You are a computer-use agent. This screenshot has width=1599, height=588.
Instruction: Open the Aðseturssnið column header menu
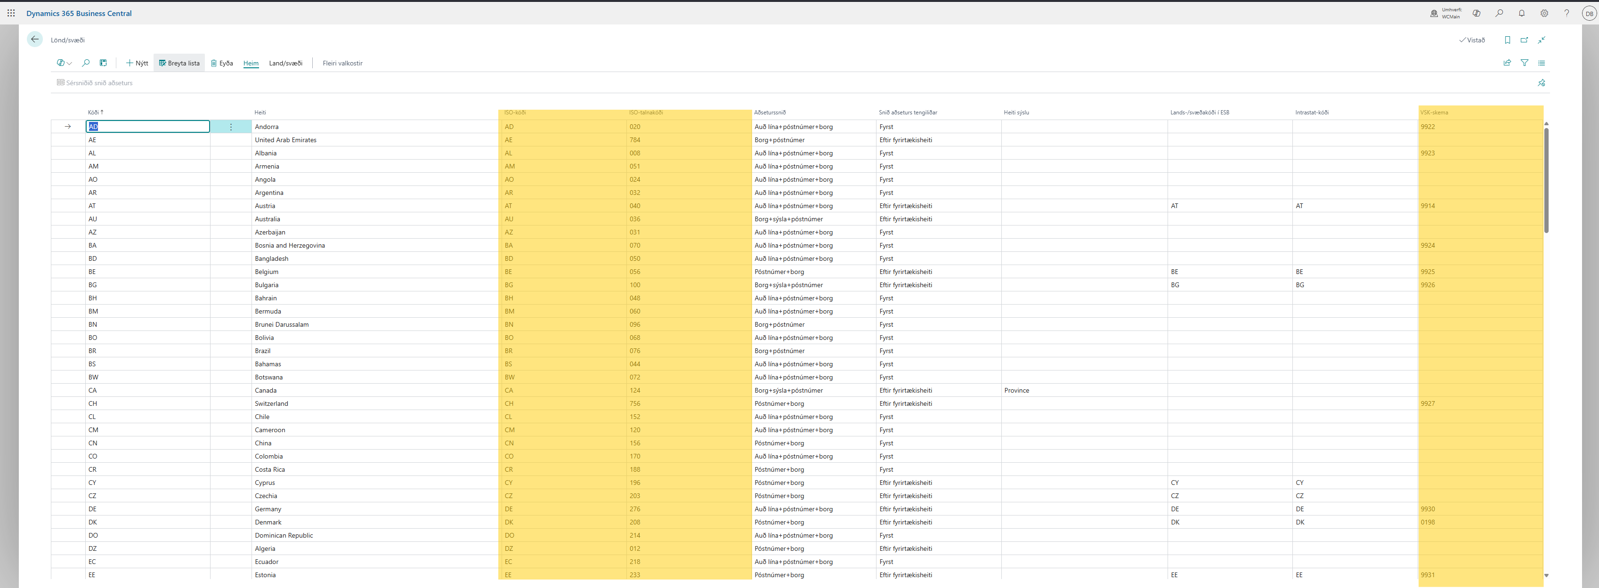770,112
